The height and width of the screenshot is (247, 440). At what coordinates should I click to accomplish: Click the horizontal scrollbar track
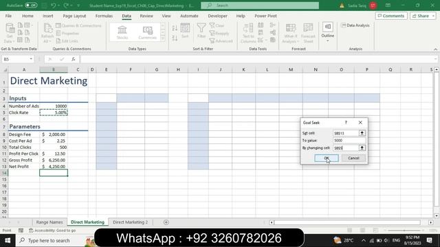pyautogui.click(x=347, y=222)
